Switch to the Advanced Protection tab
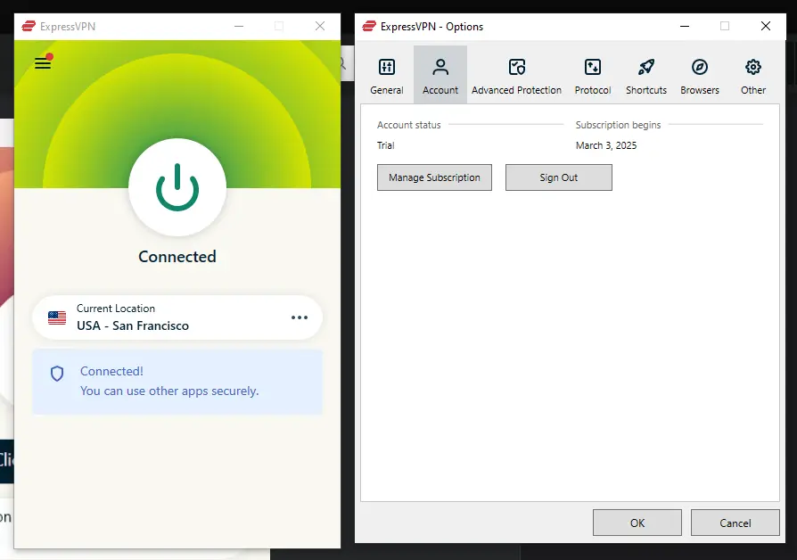The width and height of the screenshot is (797, 560). click(x=516, y=76)
